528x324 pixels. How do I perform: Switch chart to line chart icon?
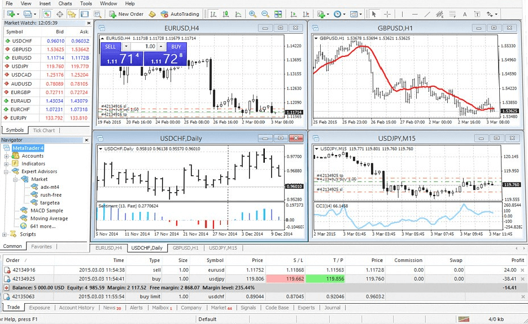tap(238, 14)
